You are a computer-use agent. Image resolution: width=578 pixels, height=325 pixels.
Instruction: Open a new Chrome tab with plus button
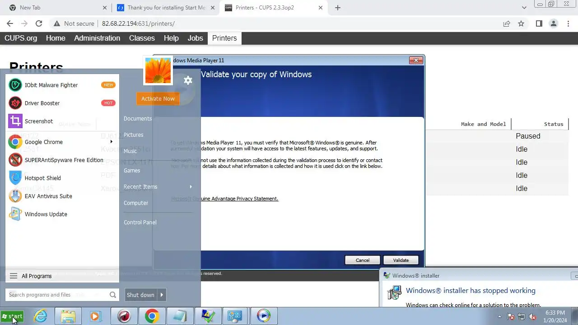(x=338, y=8)
